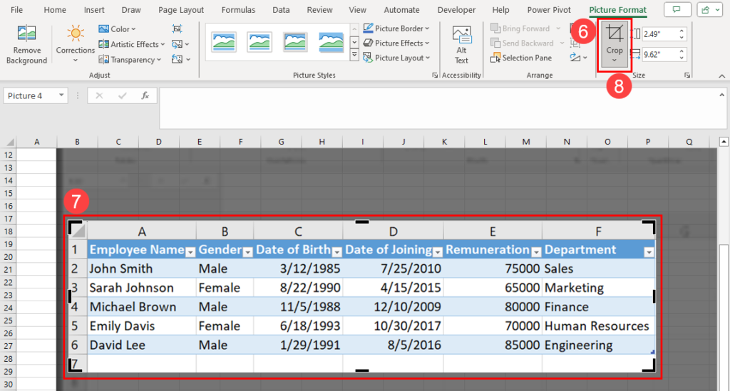Screen dimensions: 730x391
Task: Expand the formula bar with the chevron
Action: point(721,95)
